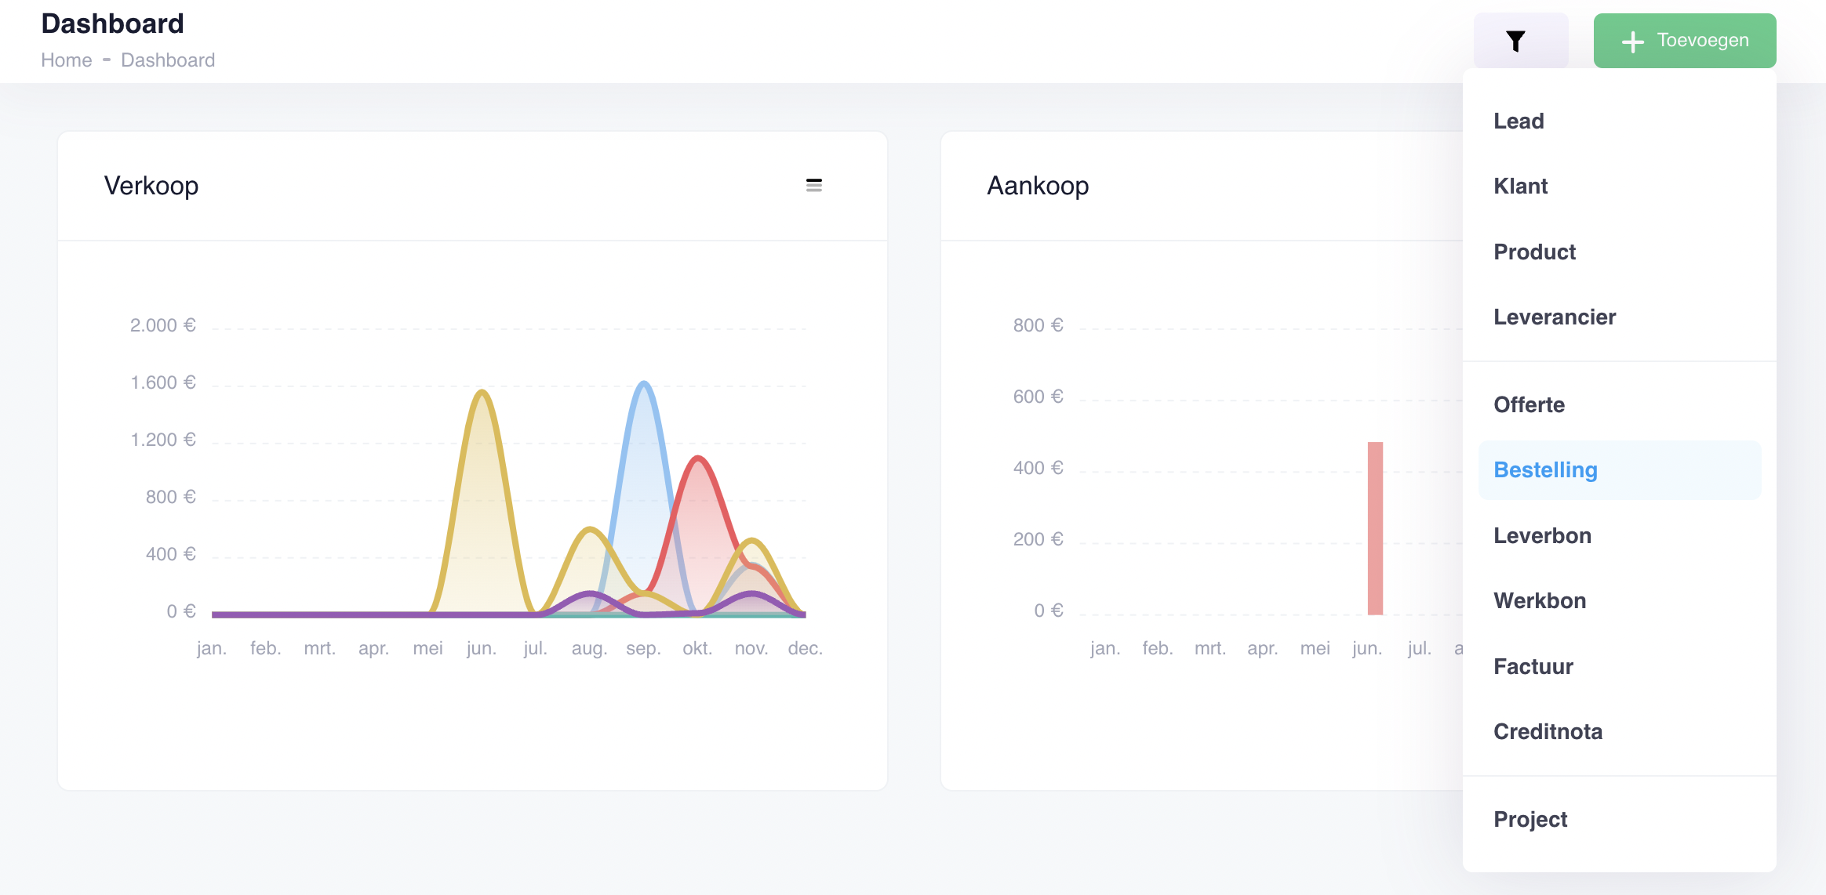Open Project from the Toevoegen menu
This screenshot has width=1826, height=895.
pyautogui.click(x=1530, y=818)
